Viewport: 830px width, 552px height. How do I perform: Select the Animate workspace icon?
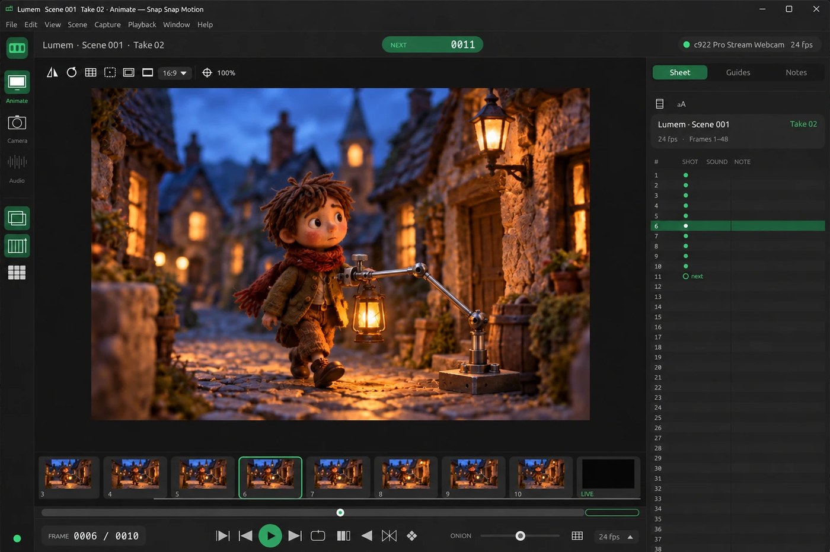click(17, 82)
